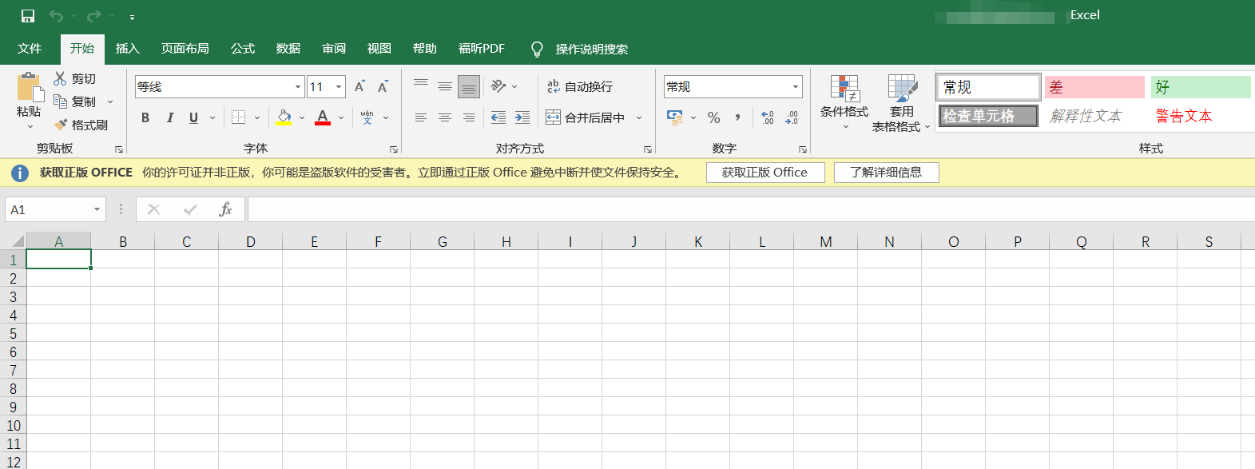Toggle Italic formatting
Image resolution: width=1255 pixels, height=469 pixels.
point(169,117)
